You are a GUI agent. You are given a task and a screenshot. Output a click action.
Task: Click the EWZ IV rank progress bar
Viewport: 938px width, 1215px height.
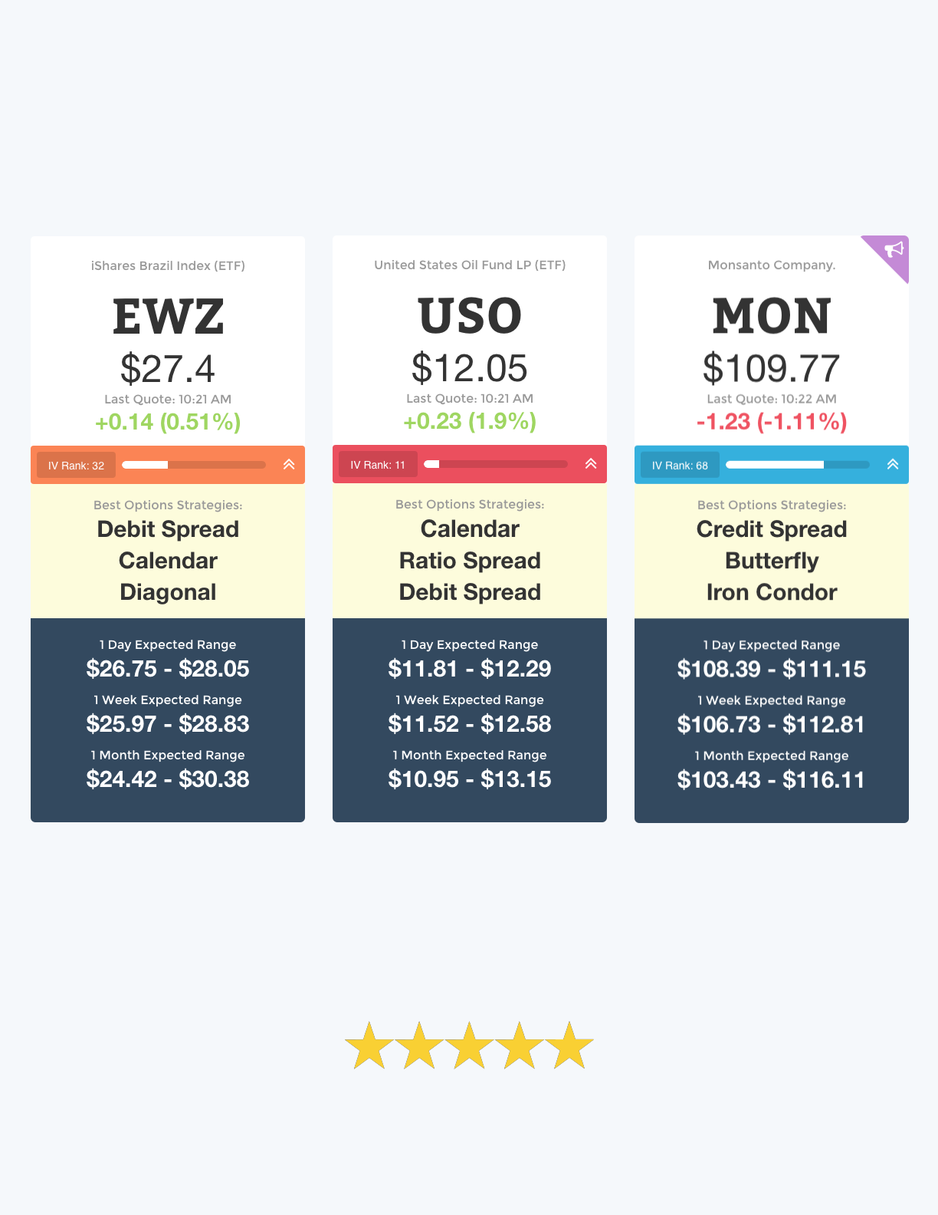[x=194, y=465]
